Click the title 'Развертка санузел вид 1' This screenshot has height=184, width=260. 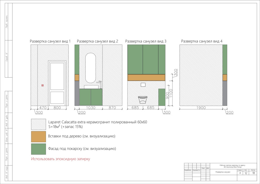click(x=50, y=41)
